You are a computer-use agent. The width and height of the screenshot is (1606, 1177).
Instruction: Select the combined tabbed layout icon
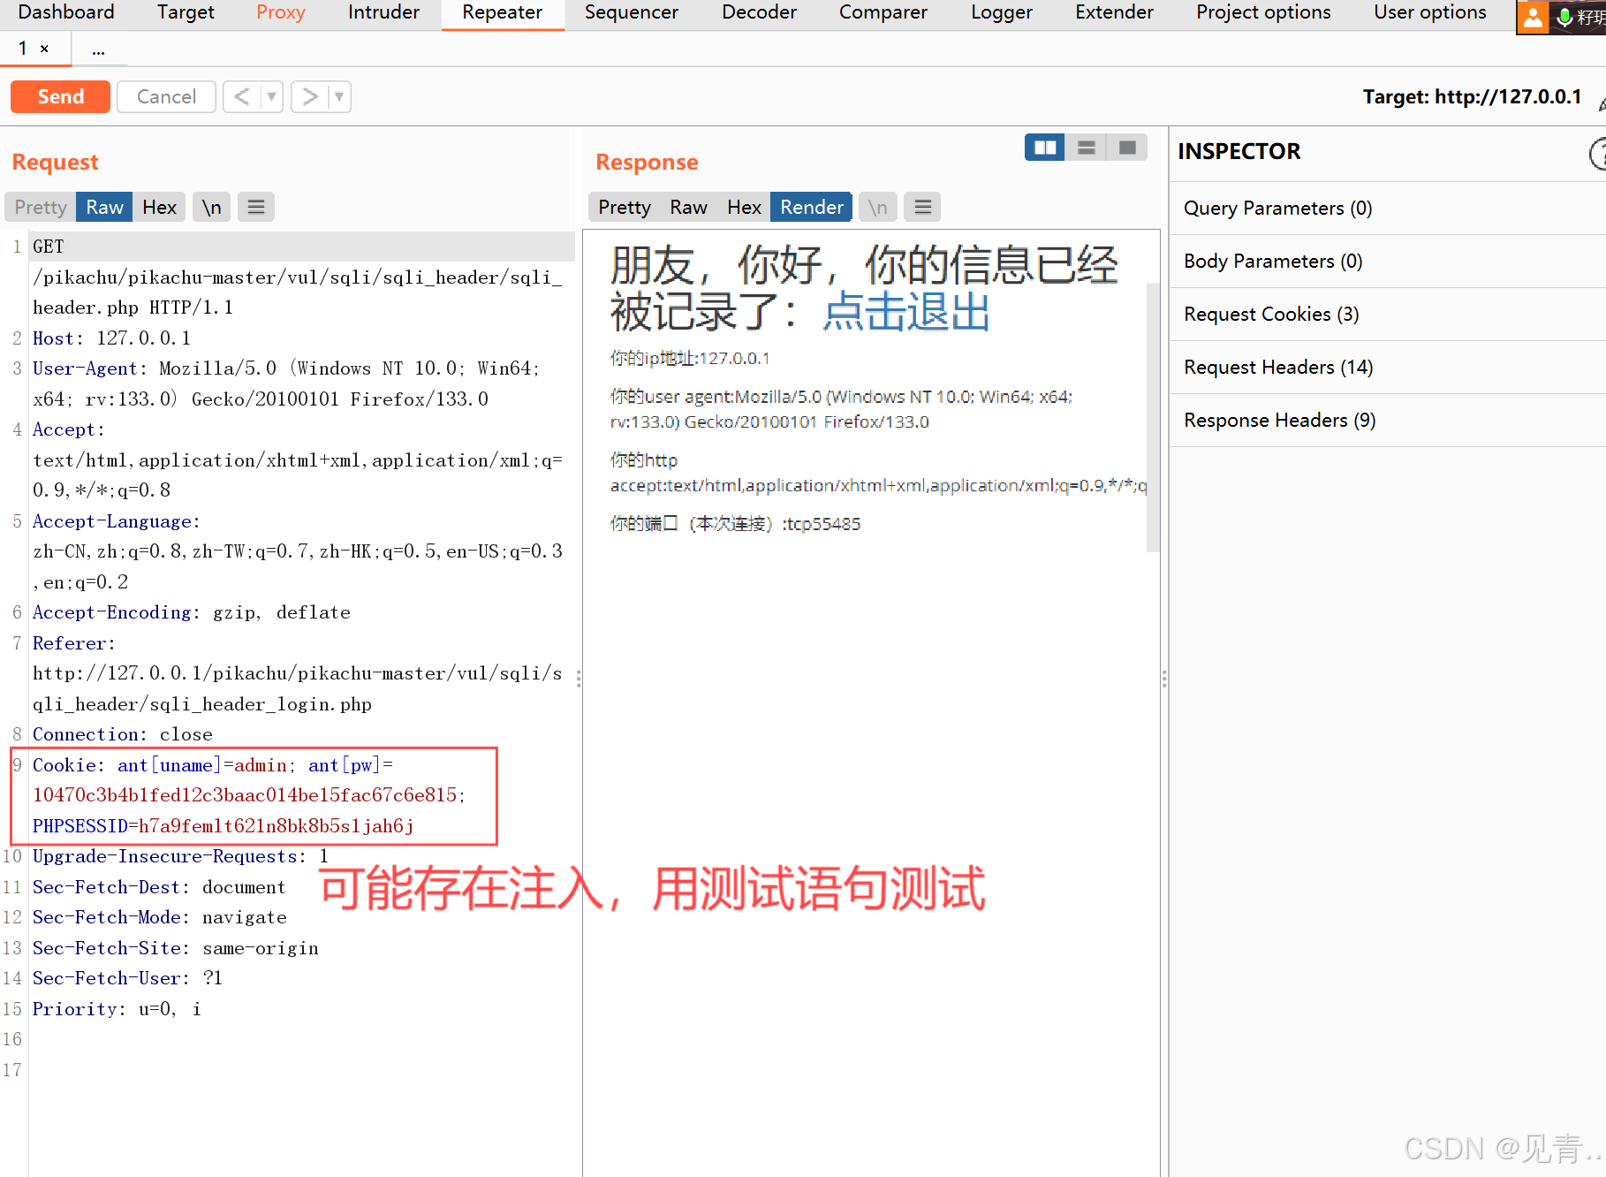coord(1127,147)
